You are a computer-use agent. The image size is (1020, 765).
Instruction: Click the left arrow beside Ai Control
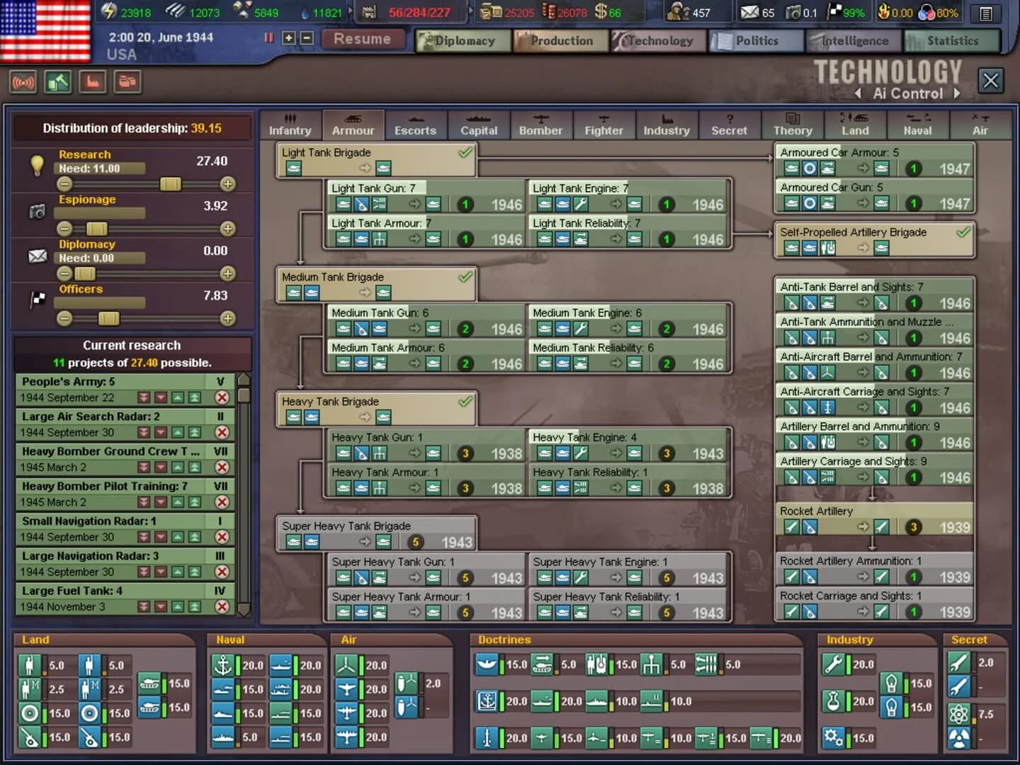(x=857, y=93)
